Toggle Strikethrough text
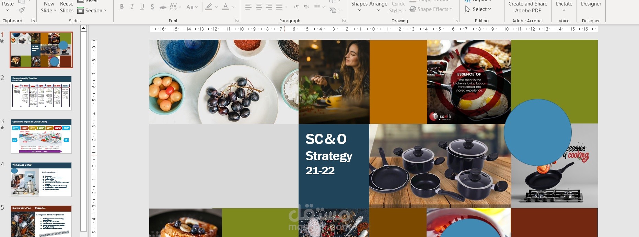Screen dimensions: 639x237 pos(163,7)
